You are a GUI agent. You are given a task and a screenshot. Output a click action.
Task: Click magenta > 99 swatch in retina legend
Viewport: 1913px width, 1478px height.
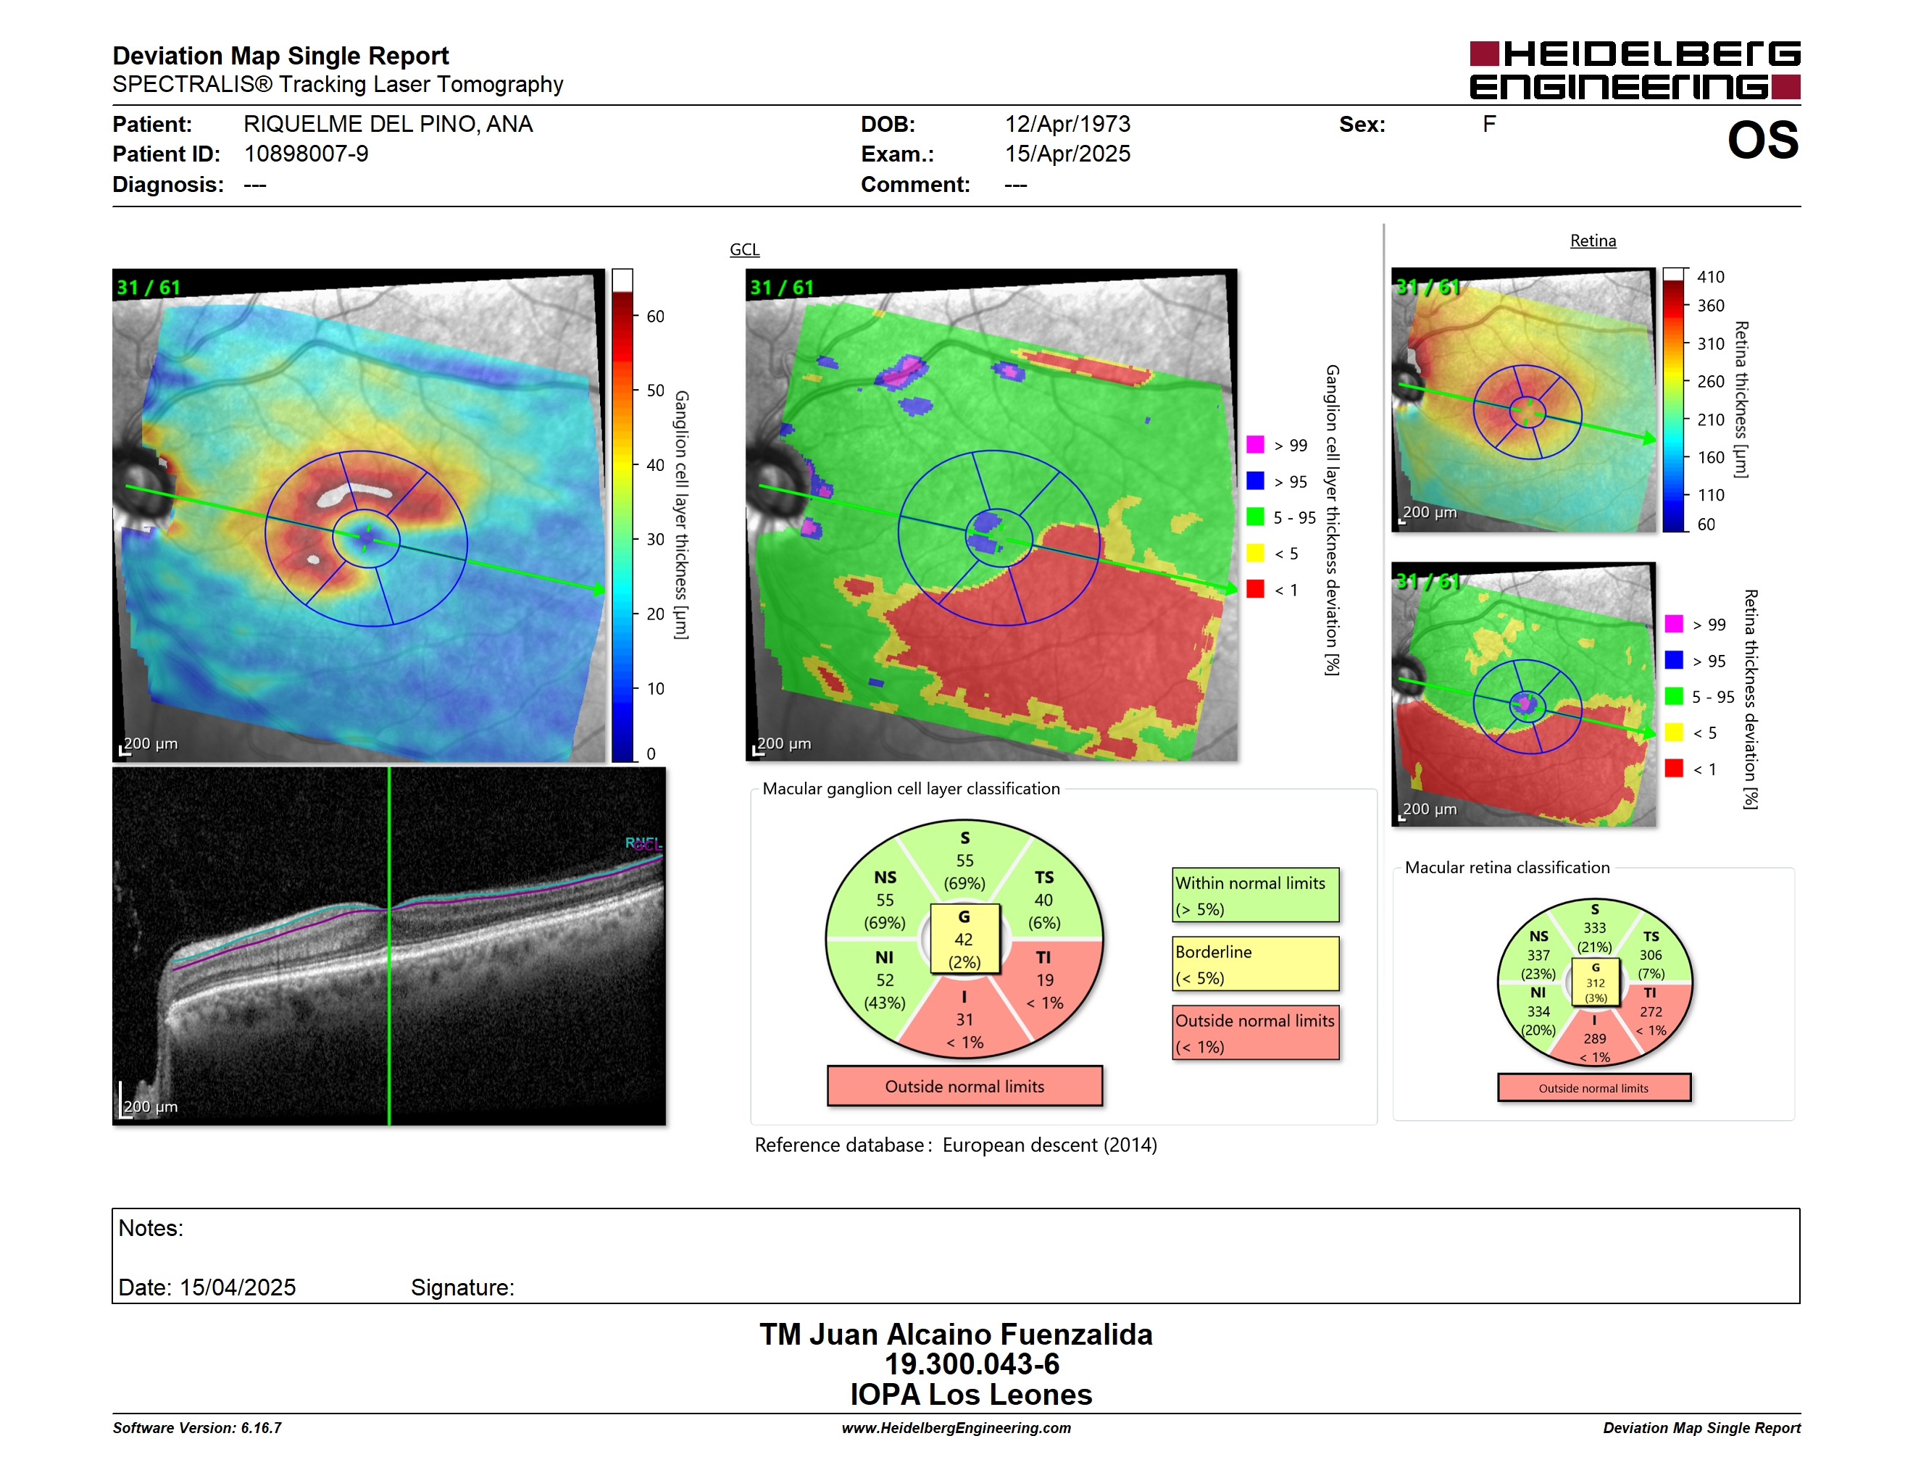click(x=1674, y=623)
